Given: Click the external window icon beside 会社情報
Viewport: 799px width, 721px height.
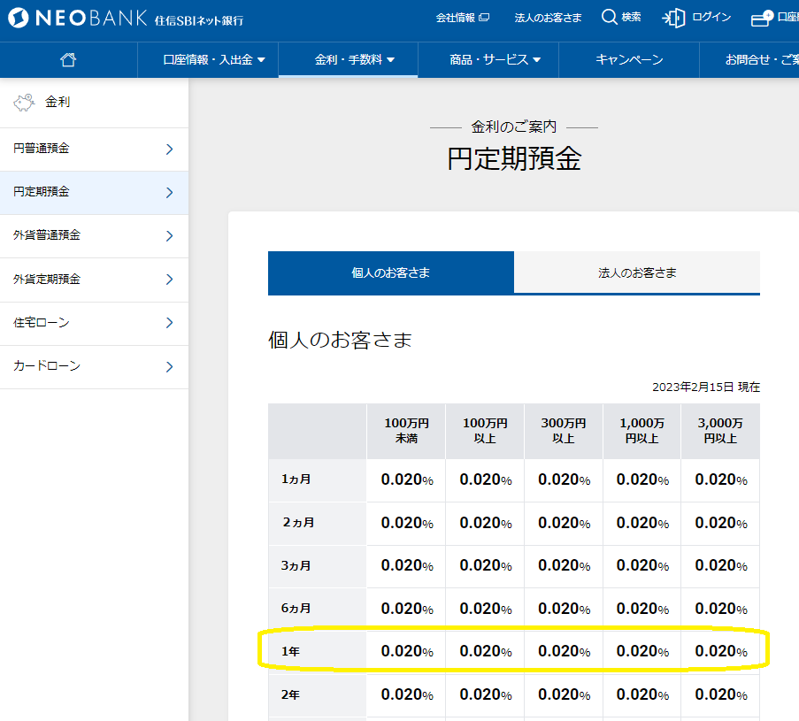Looking at the screenshot, I should (484, 18).
